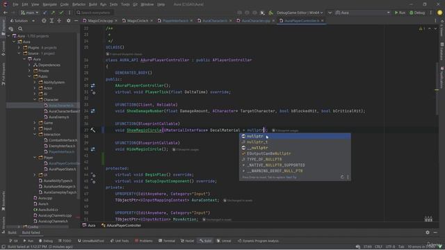Open the Terminal tool window
This screenshot has height=250, width=445.
(x=167, y=241)
